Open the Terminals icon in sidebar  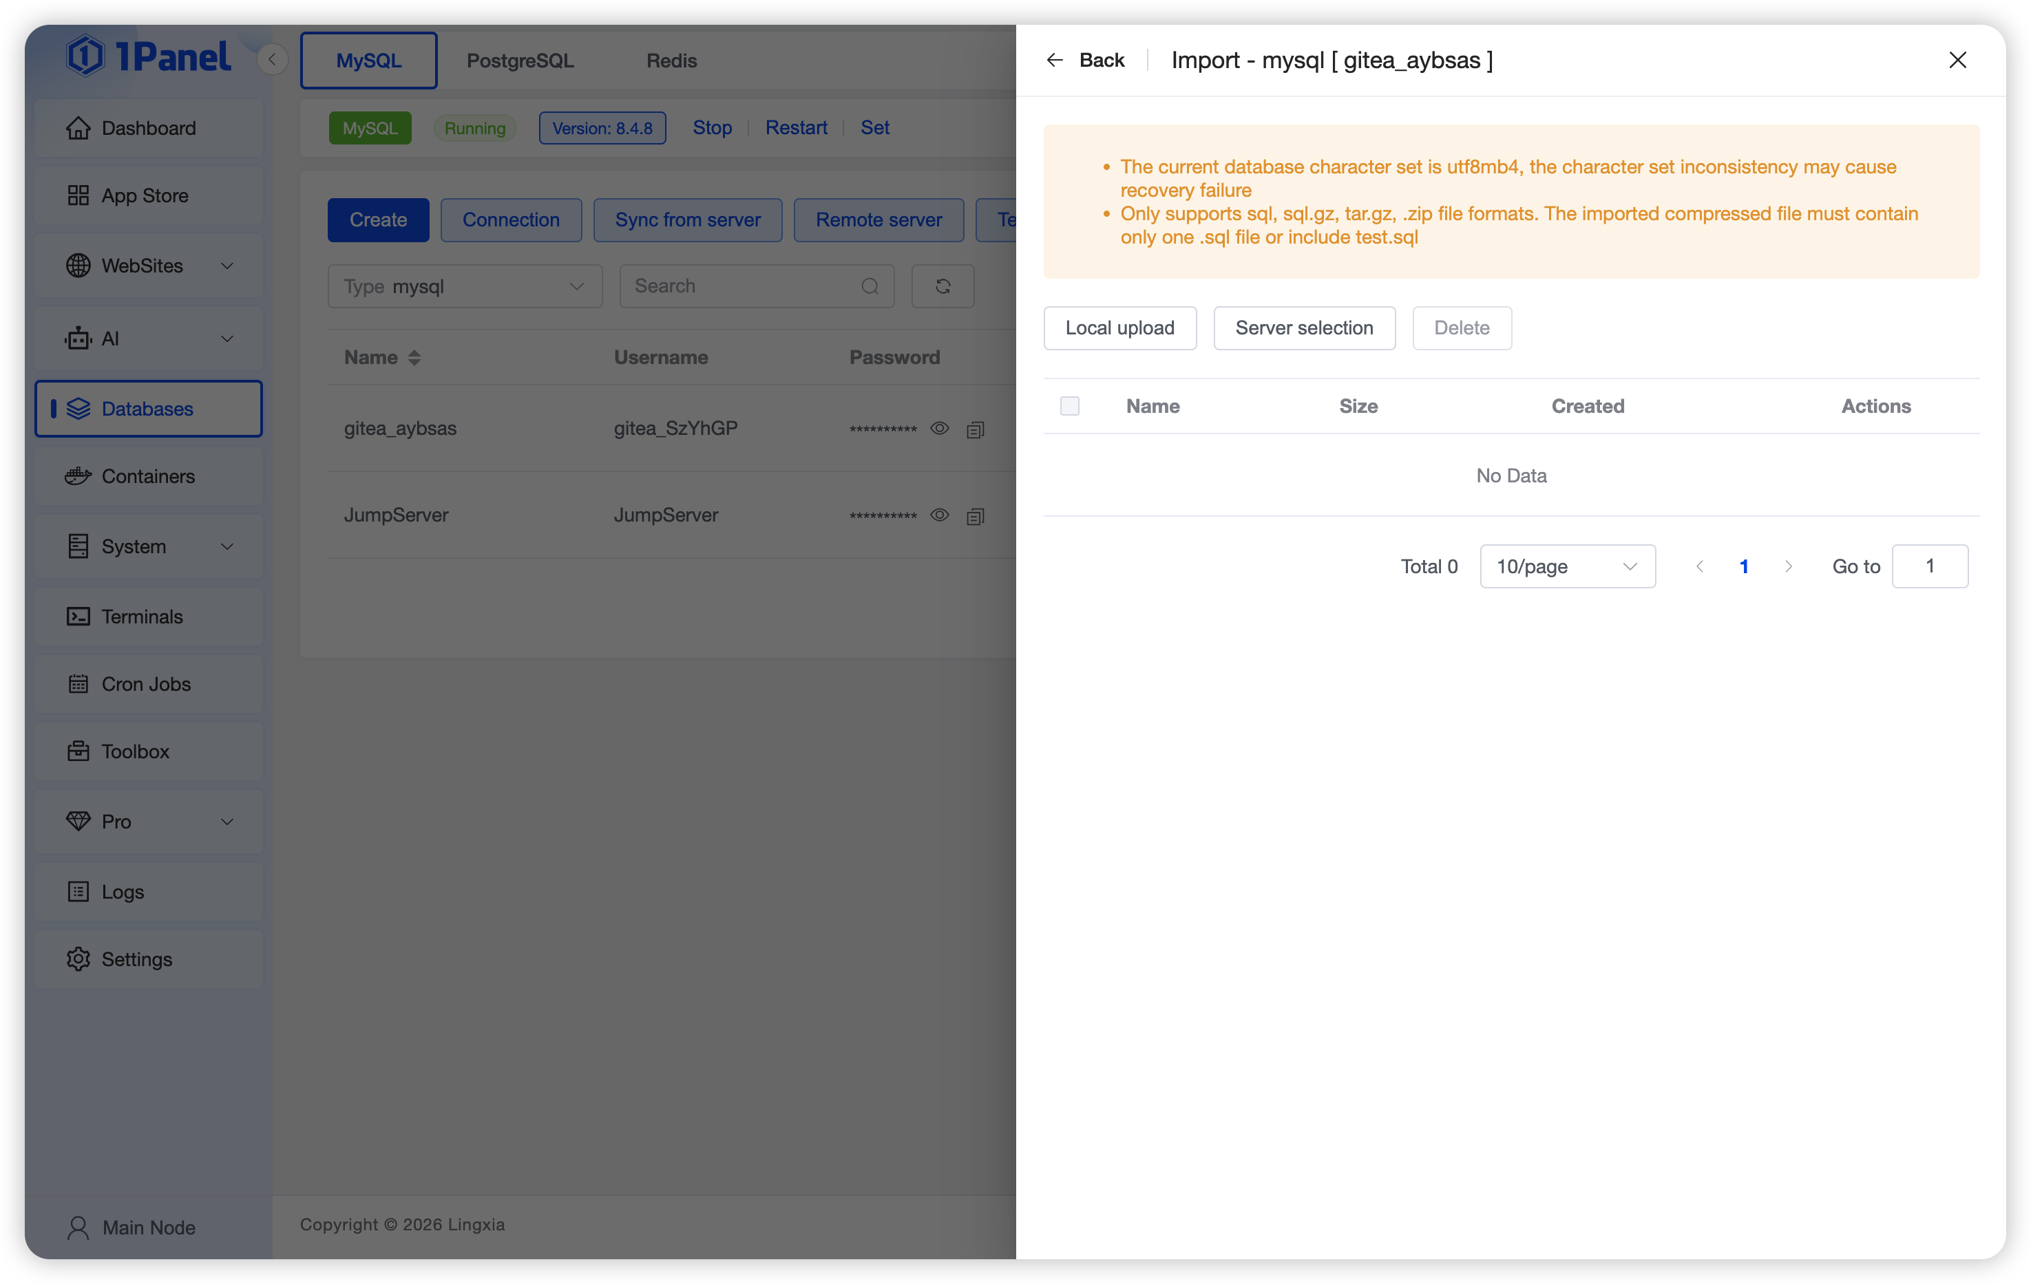pyautogui.click(x=78, y=617)
